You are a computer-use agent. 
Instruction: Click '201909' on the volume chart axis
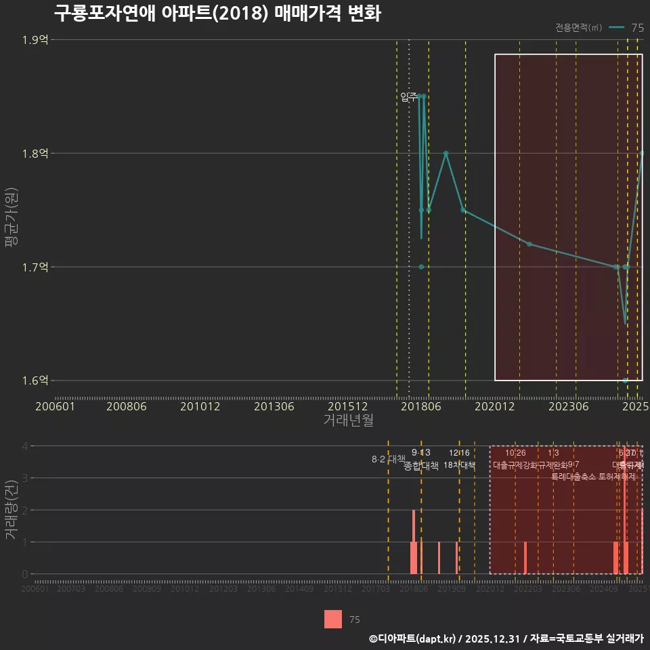(452, 588)
